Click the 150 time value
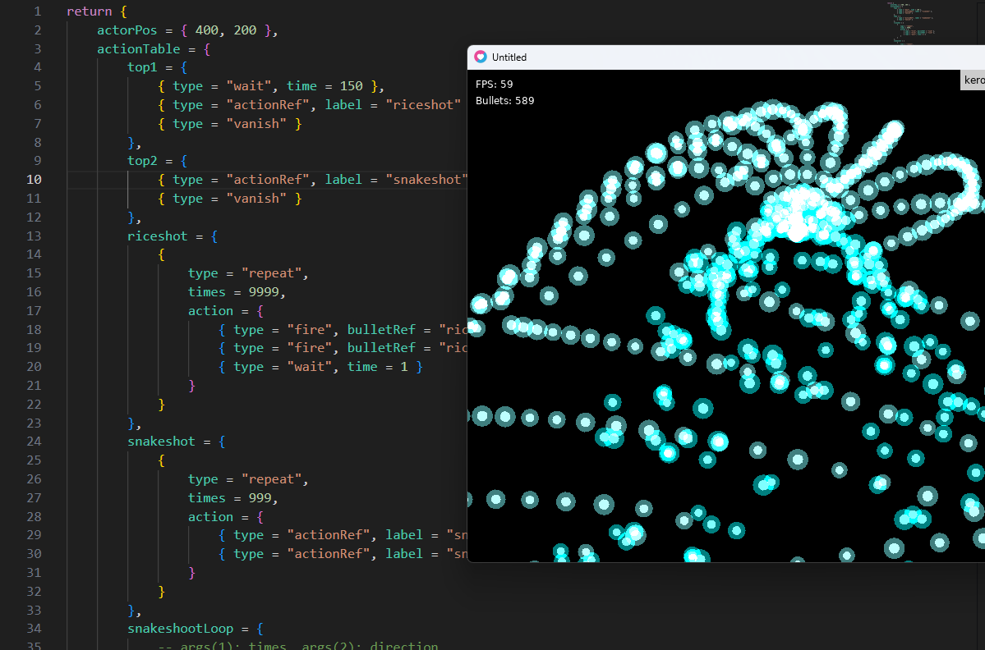 point(352,86)
